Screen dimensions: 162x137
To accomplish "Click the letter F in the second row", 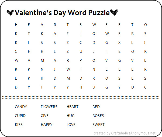I will coord(67,34).
